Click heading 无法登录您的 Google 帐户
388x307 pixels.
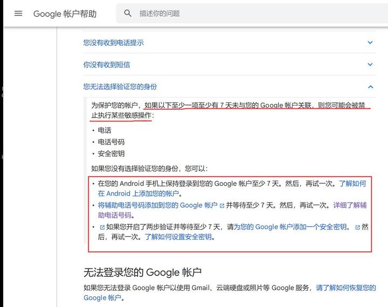point(142,273)
